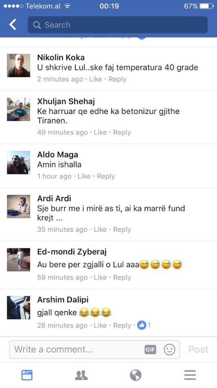The image size is (217, 388).
Task: Like Nikolin Koka's comment
Action: (x=95, y=79)
